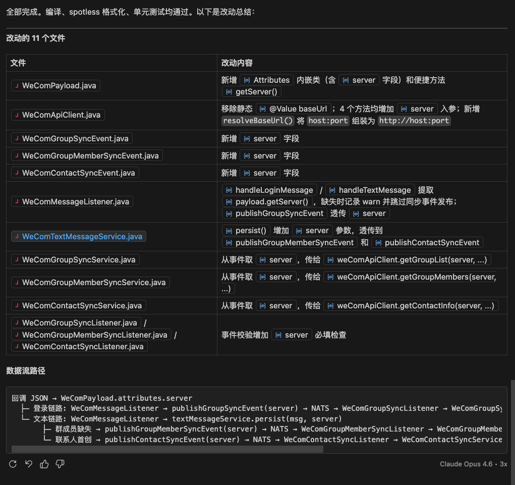Screen dimensions: 515x485
Task: Click server chip in WeComGroupSyncEvent row
Action: (x=260, y=138)
